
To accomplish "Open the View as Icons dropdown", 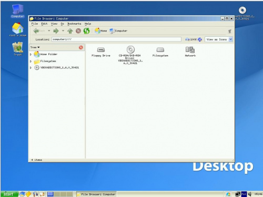I will click(219, 39).
